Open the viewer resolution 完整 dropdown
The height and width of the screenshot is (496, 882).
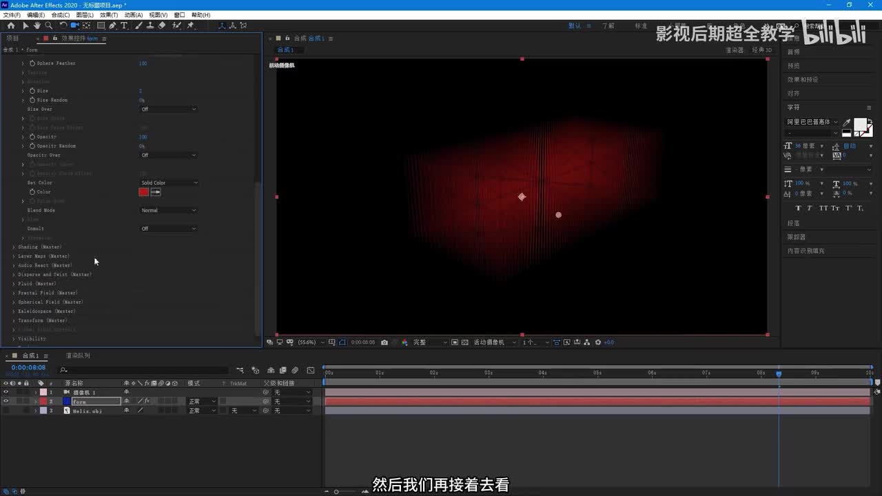(x=430, y=342)
